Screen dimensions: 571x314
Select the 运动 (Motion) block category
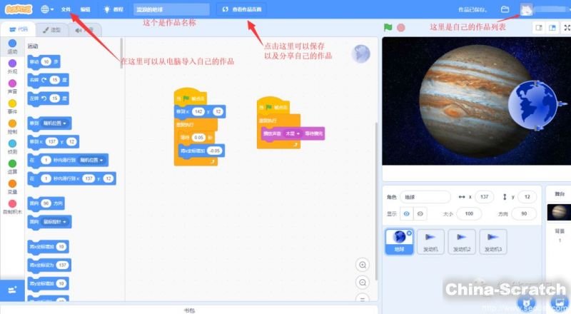click(x=12, y=47)
